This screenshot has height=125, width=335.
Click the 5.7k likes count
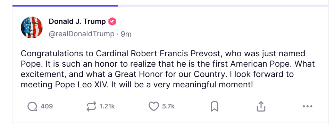(168, 106)
